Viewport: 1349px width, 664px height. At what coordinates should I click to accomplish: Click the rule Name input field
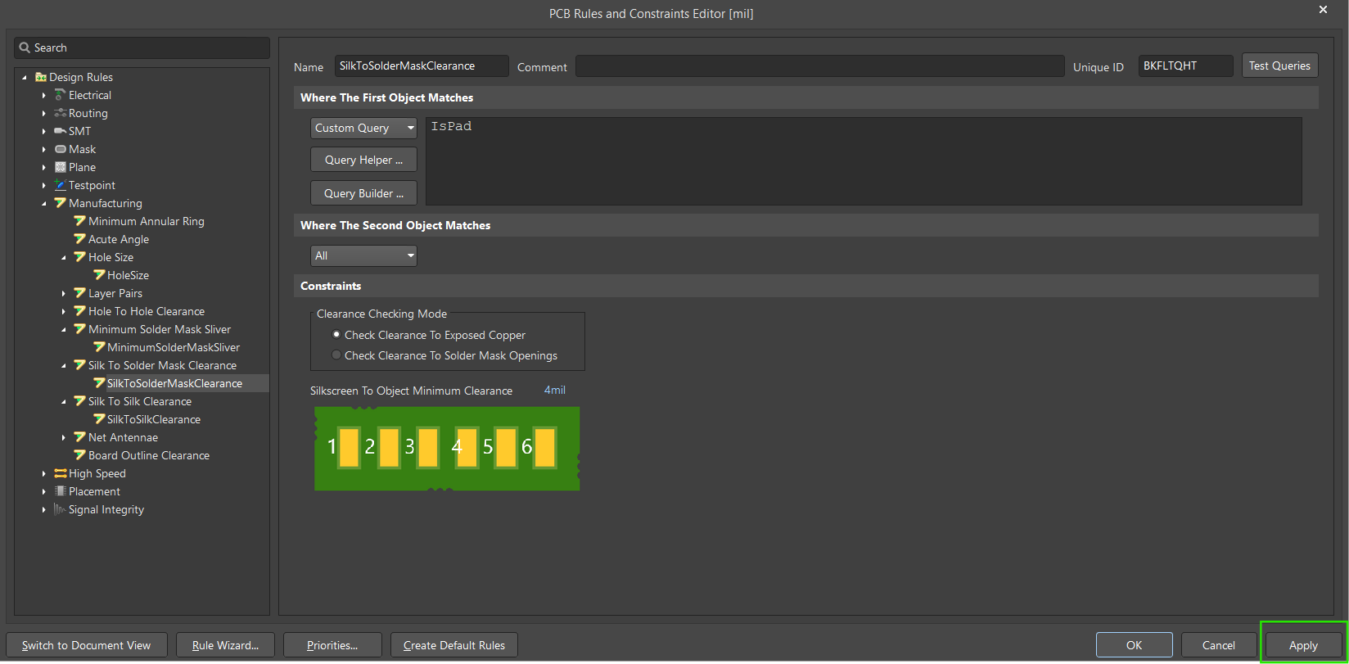(422, 65)
